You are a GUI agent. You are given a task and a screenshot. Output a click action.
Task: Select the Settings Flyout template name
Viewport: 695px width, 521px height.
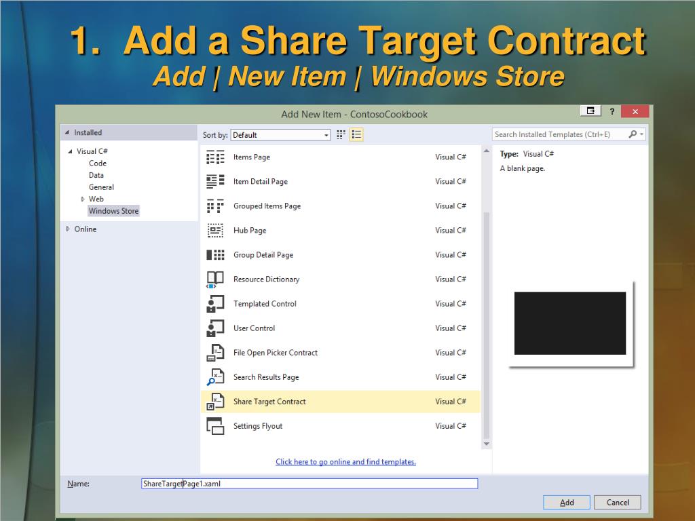pyautogui.click(x=257, y=426)
